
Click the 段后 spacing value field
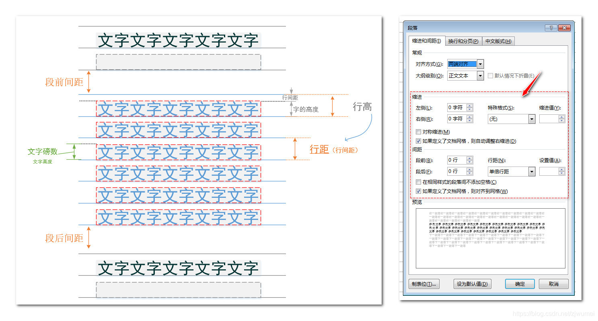[456, 171]
